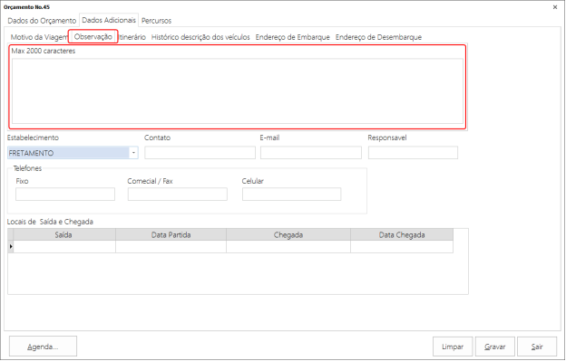Screen dimensions: 566x361
Task: Open the Percursos tab
Action: [156, 21]
